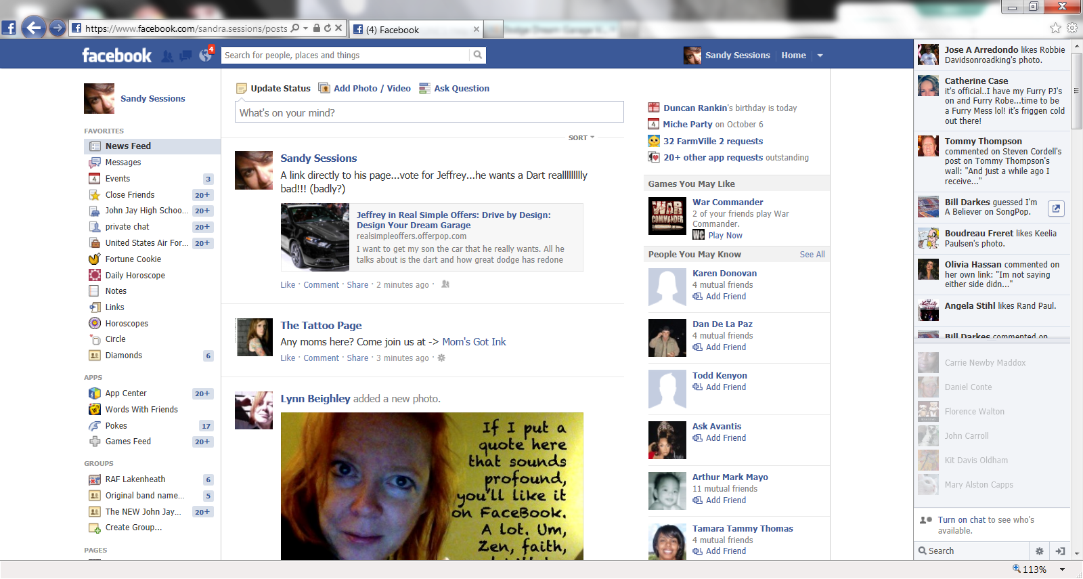Click the FarmVille requests icon

[654, 141]
